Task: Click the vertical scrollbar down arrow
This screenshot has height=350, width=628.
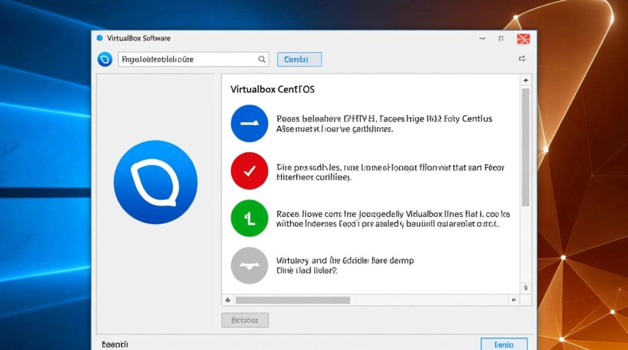Action: pos(526,288)
